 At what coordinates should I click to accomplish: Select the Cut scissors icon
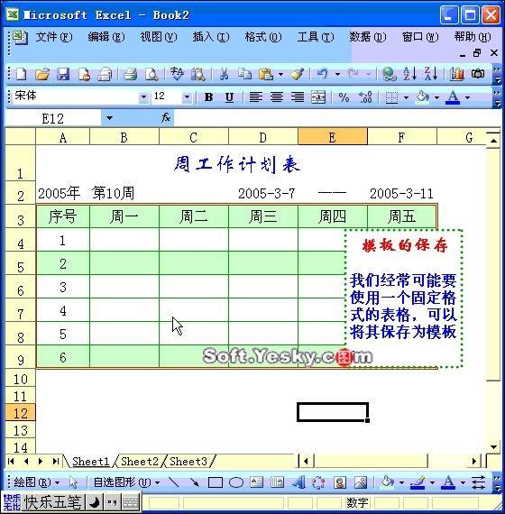click(x=224, y=74)
